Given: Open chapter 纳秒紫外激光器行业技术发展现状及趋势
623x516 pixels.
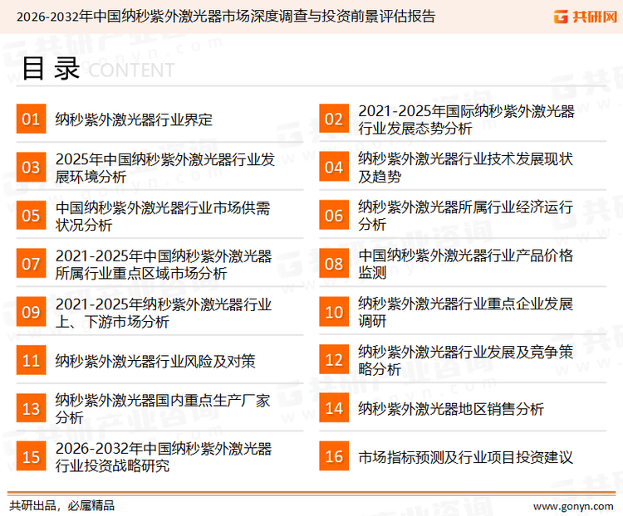Looking at the screenshot, I should [x=465, y=168].
